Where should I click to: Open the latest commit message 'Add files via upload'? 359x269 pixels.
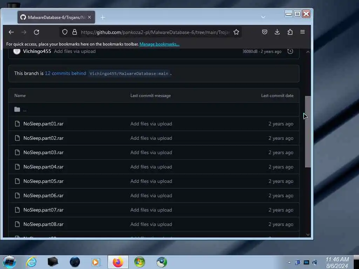(x=75, y=51)
